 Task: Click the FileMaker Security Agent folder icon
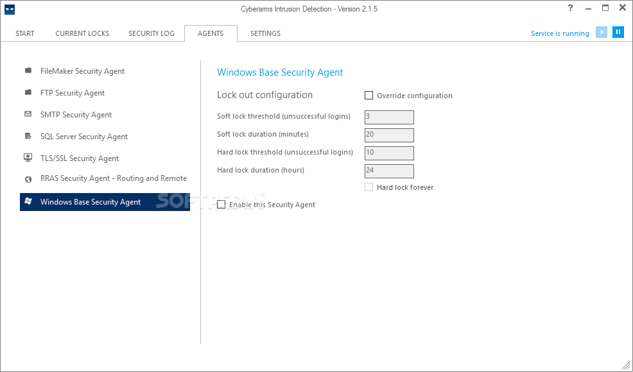coord(28,71)
